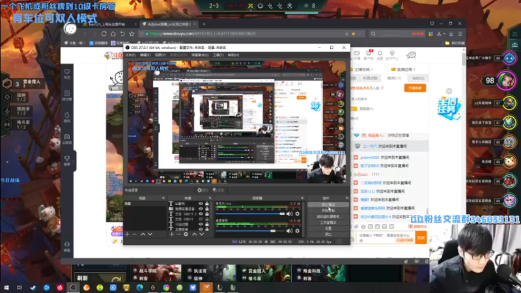
Task: Reload the browser page
Action: click(x=104, y=34)
